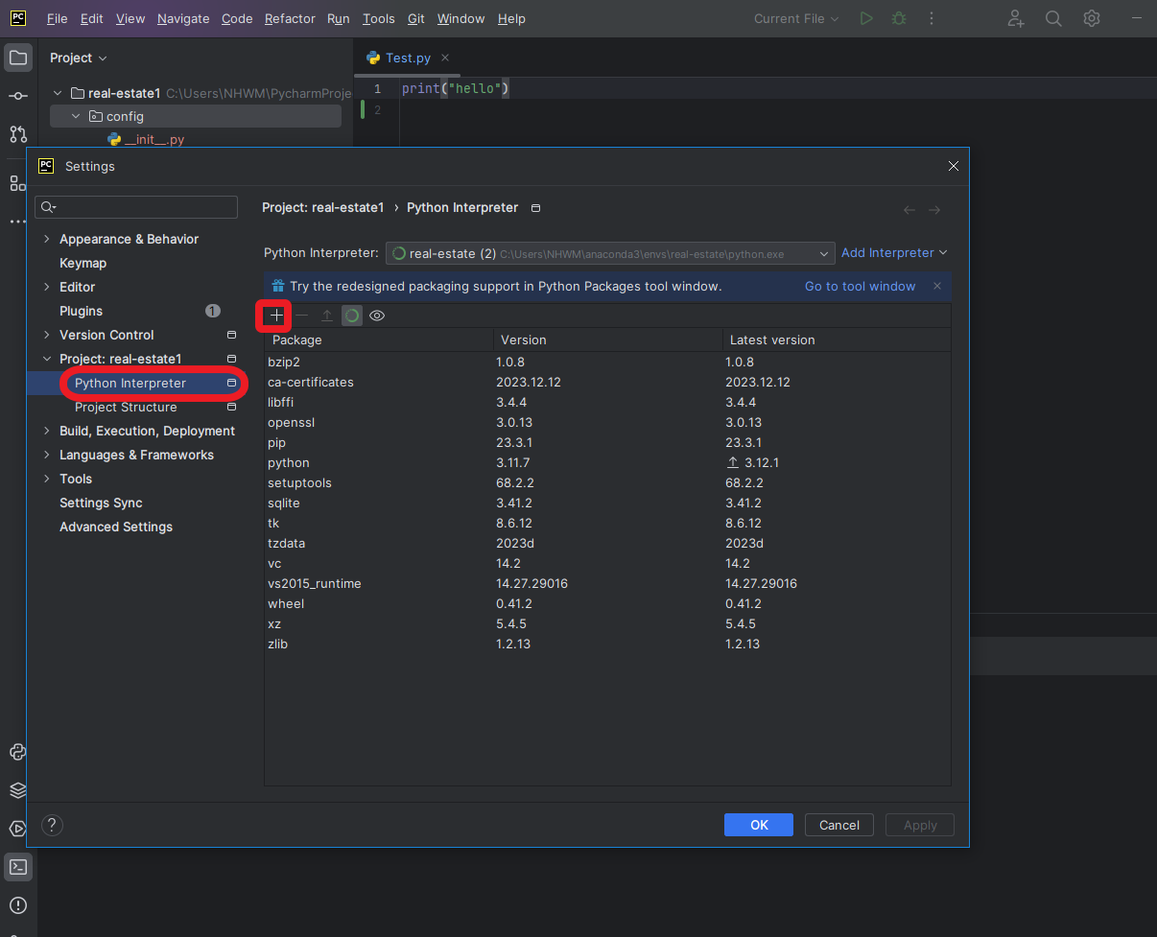The image size is (1157, 937).
Task: Open Settings help question mark
Action: [x=52, y=825]
